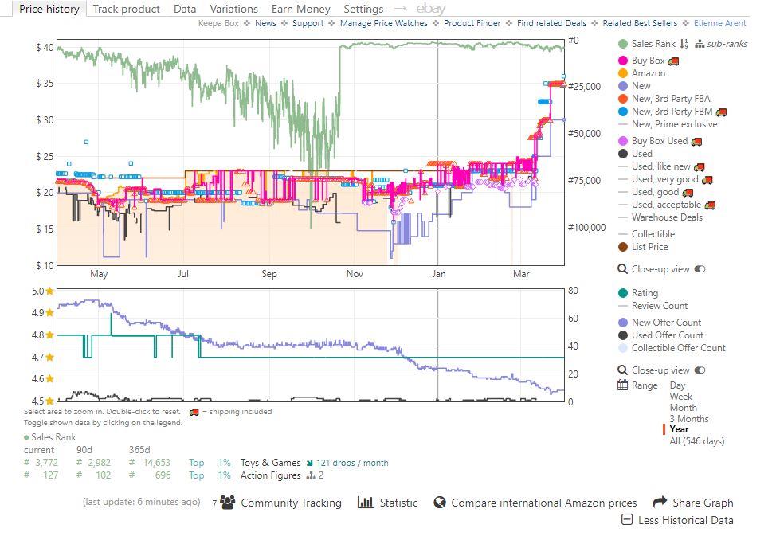This screenshot has height=536, width=776.
Task: Click magnifier icon of price Close-up view
Action: click(622, 269)
